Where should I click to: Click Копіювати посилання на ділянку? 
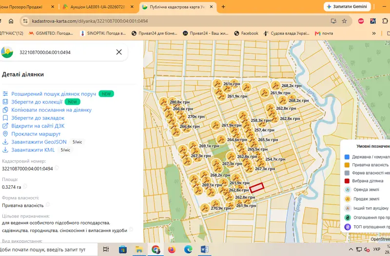click(x=51, y=110)
